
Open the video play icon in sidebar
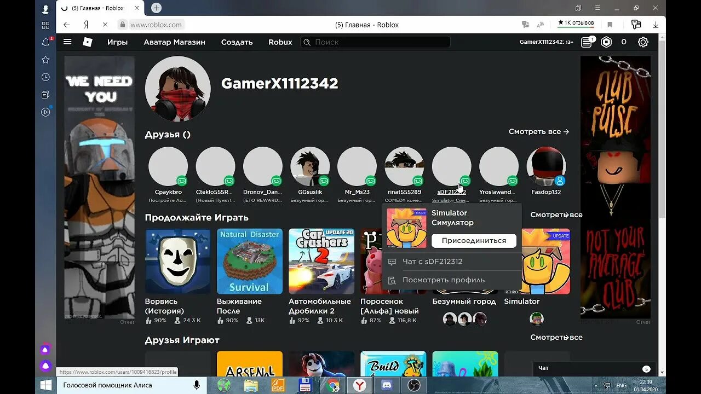tap(45, 112)
